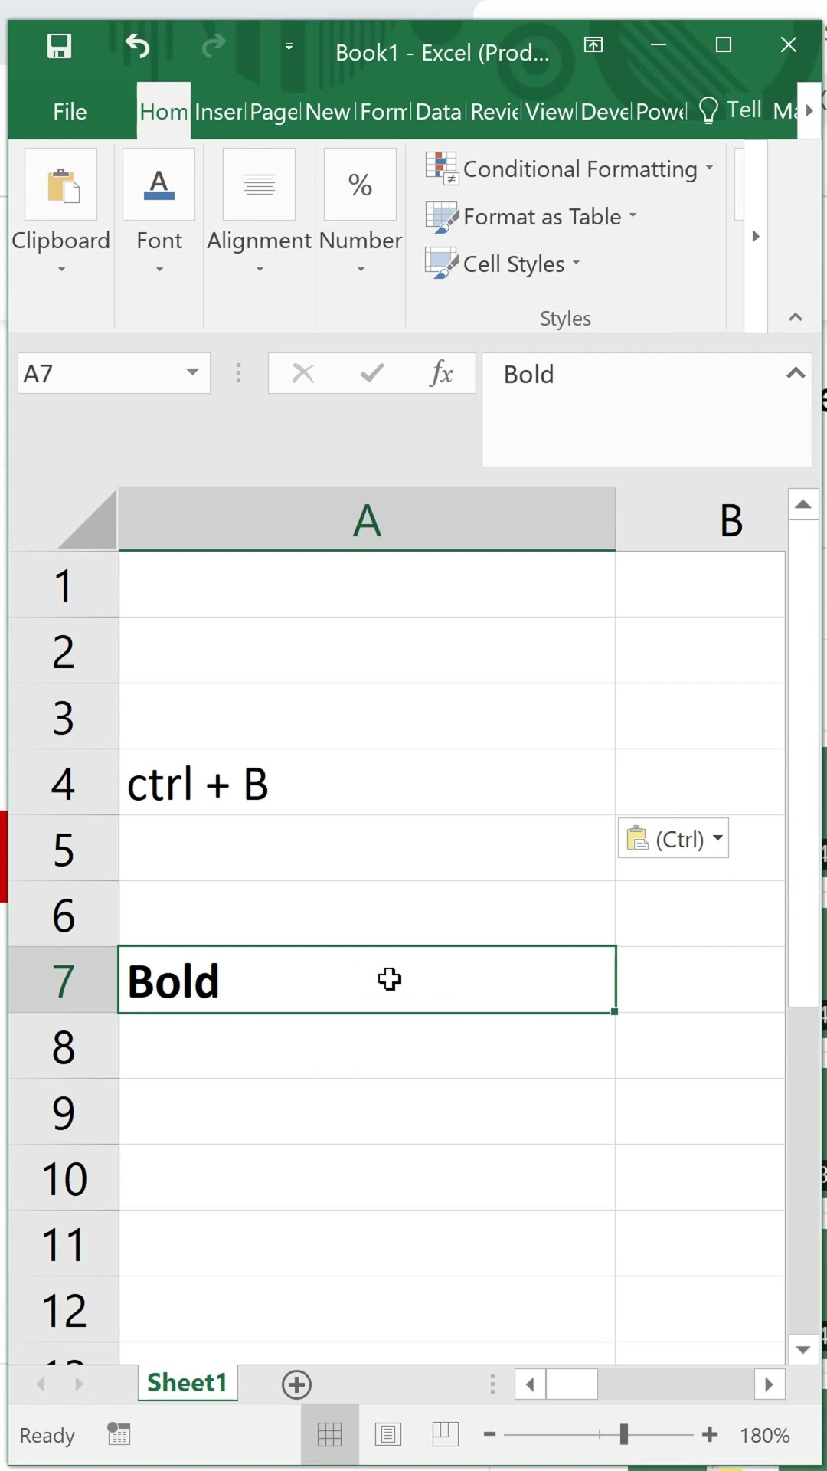Switch to Page Break Preview view

445,1434
